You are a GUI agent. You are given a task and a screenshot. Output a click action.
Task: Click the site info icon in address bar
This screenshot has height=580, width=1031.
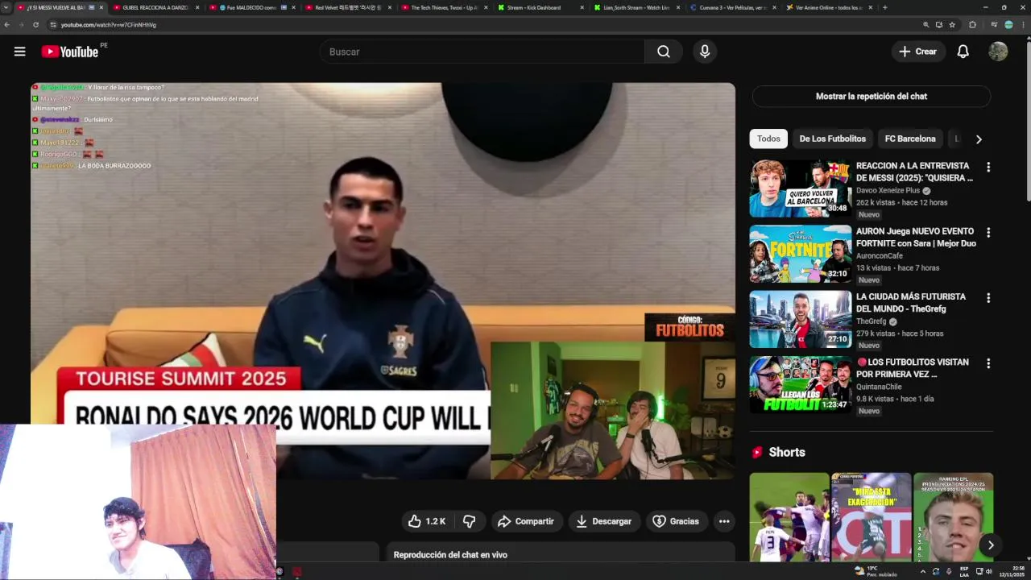[53, 25]
